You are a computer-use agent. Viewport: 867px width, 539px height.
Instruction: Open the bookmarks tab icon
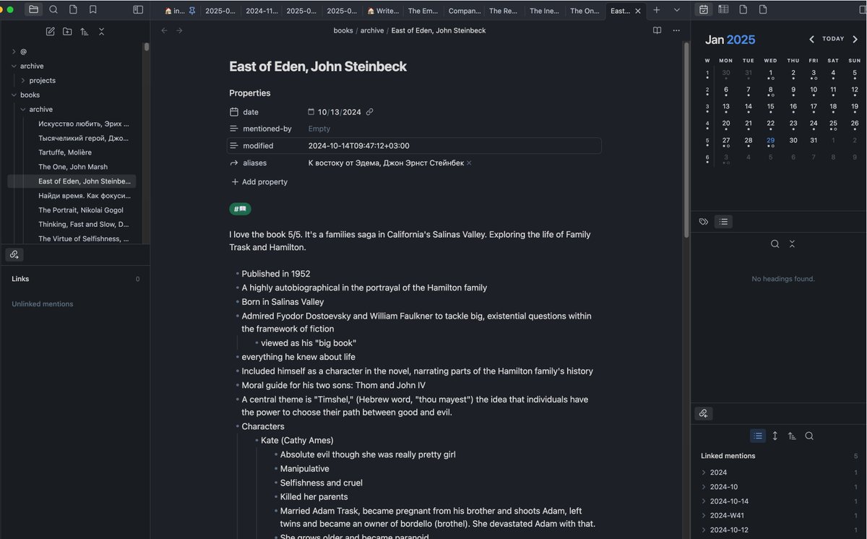click(93, 9)
